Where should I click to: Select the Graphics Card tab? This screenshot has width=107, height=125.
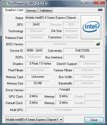click(14, 10)
